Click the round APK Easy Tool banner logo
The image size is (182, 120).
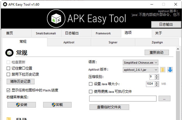point(56,19)
